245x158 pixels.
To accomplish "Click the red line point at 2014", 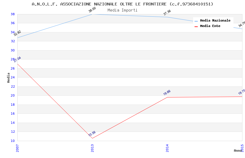I will tap(167, 97).
